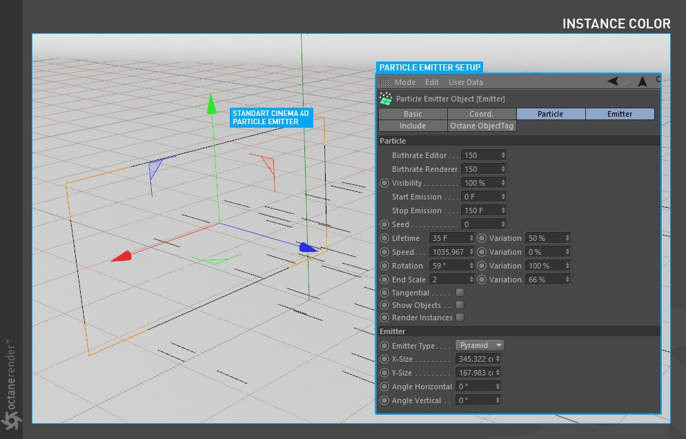Click the Rotation value stepper arrows
Viewport: 686px width, 439px height.
click(x=470, y=266)
